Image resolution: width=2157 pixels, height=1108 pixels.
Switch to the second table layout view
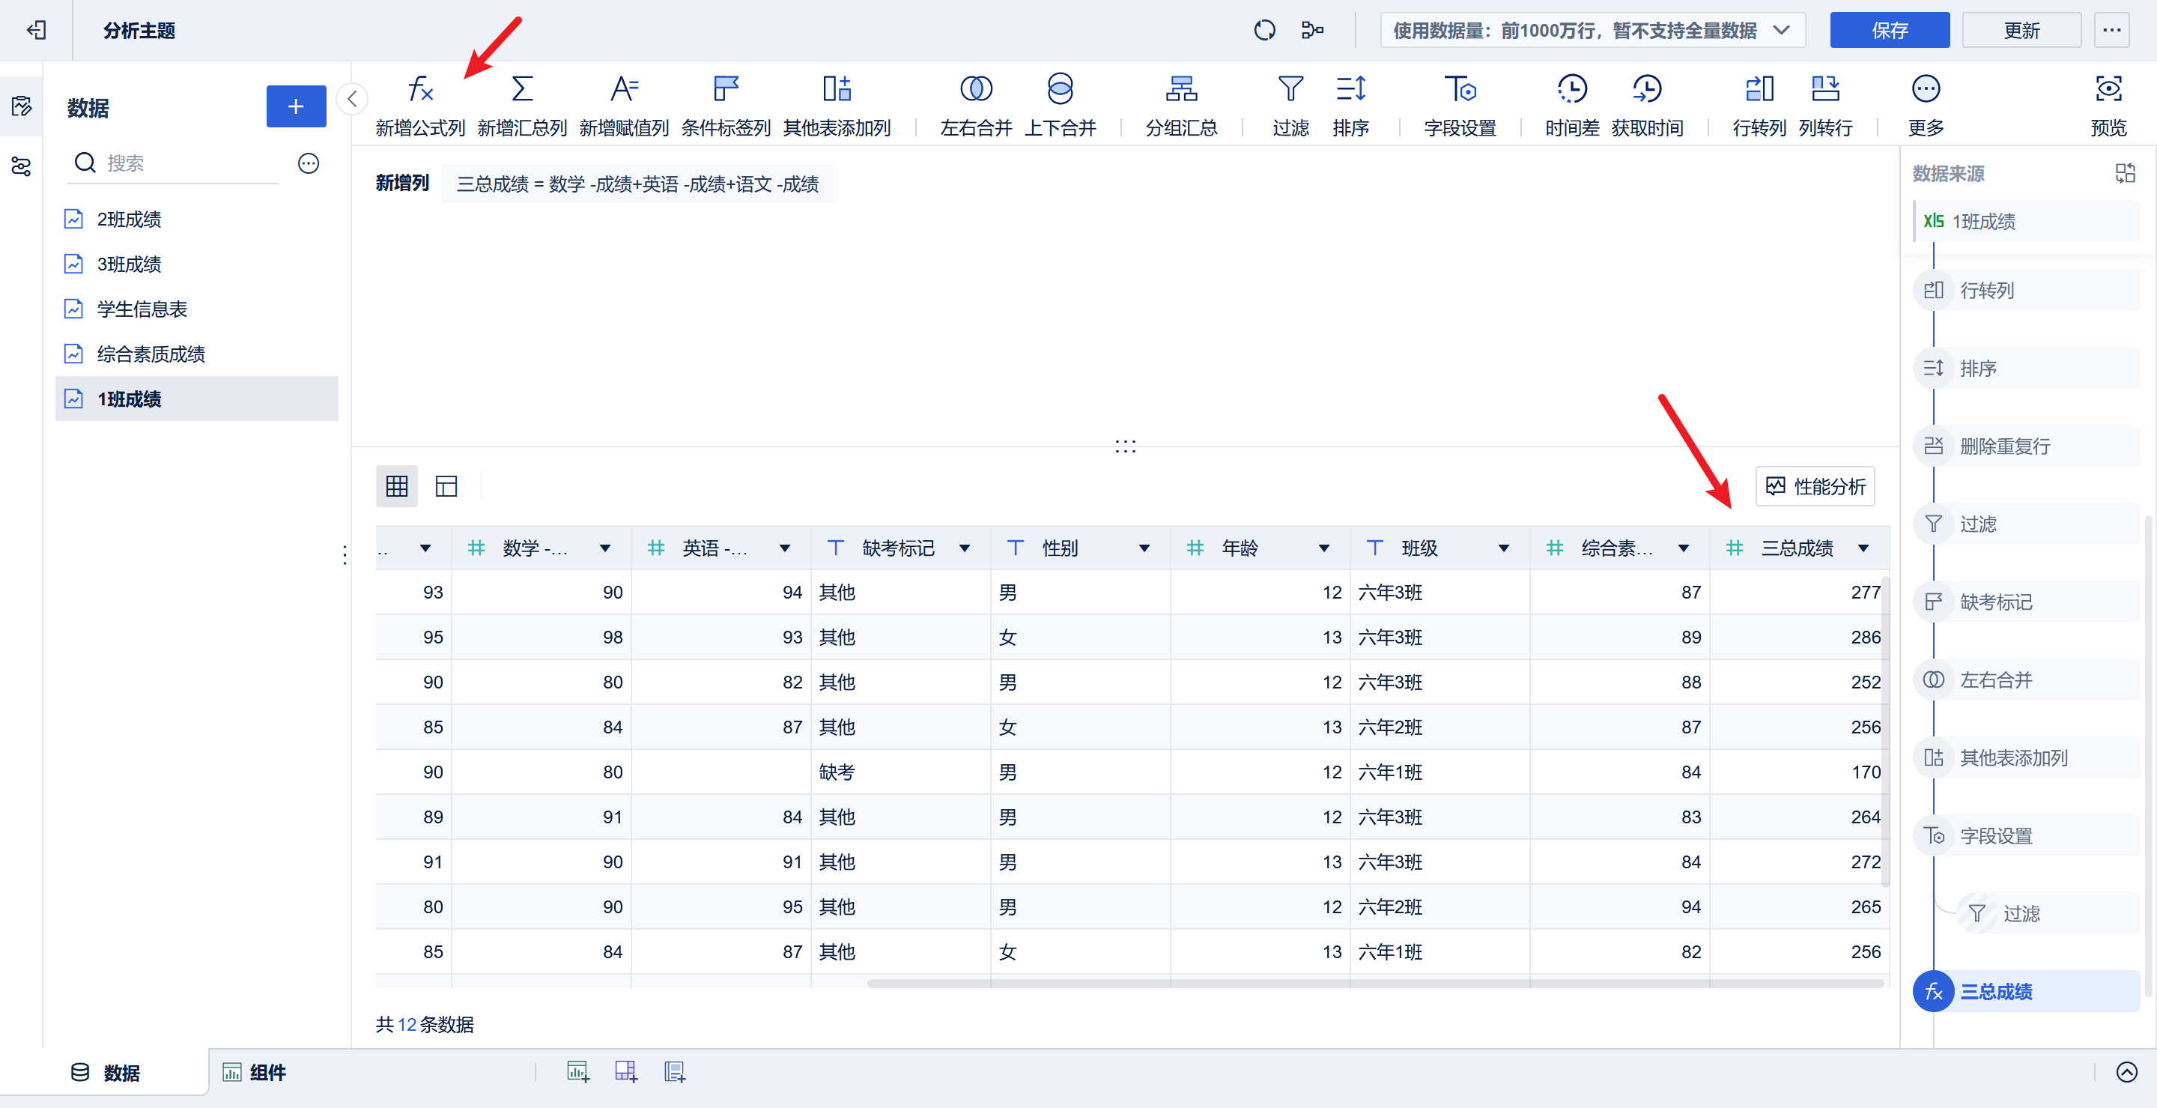point(446,487)
